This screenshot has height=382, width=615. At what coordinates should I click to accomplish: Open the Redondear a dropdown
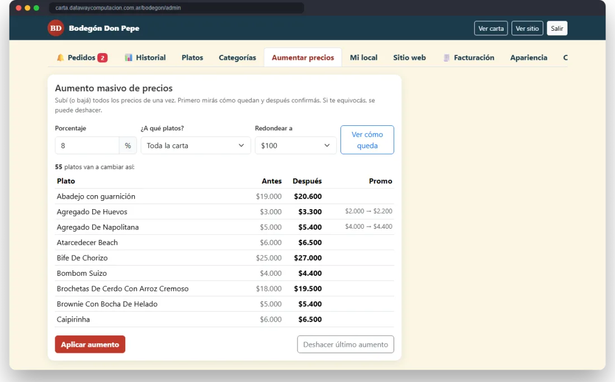coord(296,145)
